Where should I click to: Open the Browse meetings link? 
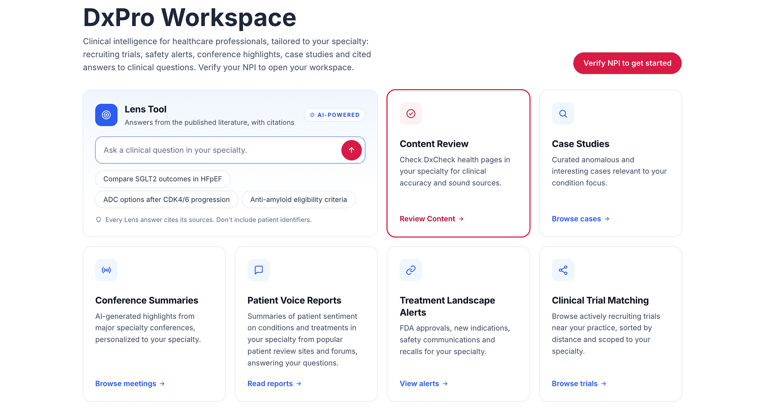click(x=130, y=384)
